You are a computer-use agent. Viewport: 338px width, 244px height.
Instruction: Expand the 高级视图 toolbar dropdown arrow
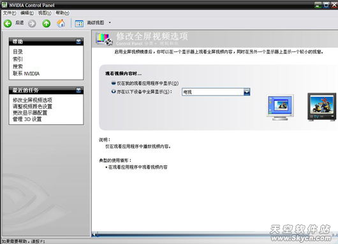point(110,22)
